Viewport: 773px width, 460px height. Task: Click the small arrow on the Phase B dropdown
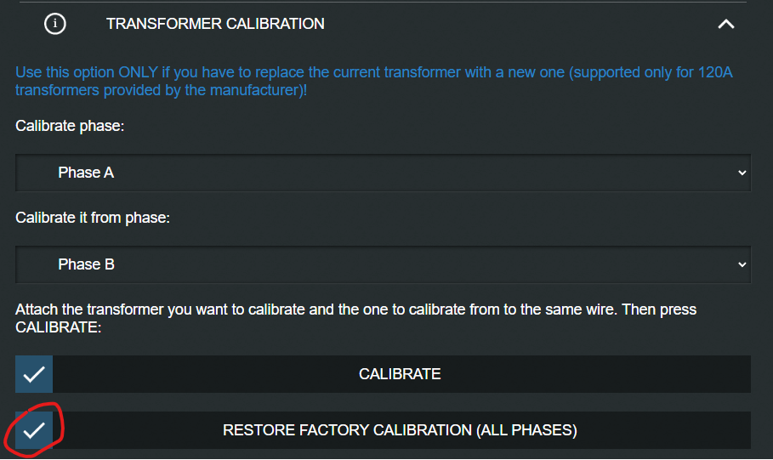[742, 264]
